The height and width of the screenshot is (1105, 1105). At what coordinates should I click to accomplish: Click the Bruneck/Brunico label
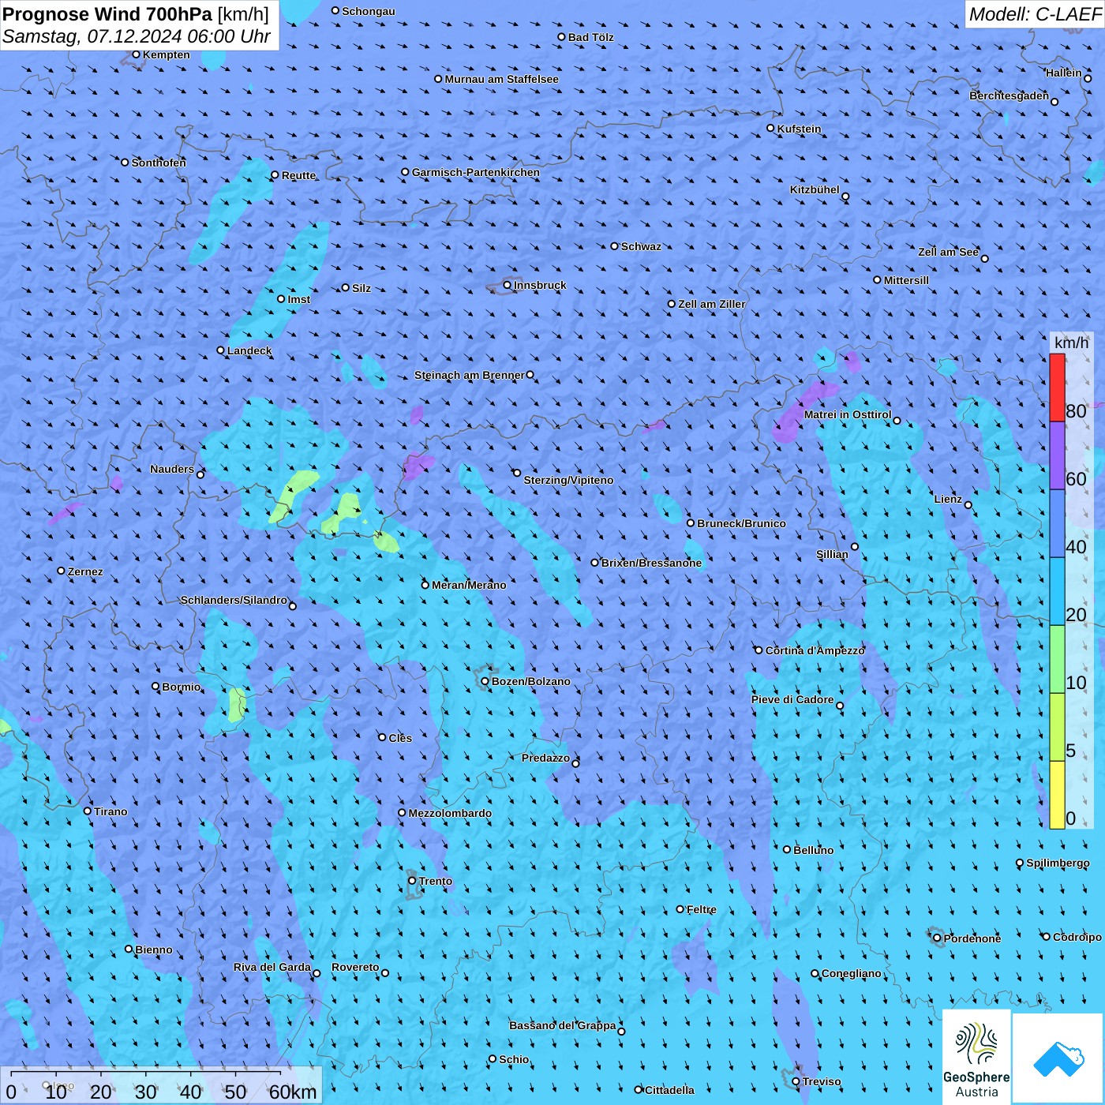click(741, 523)
